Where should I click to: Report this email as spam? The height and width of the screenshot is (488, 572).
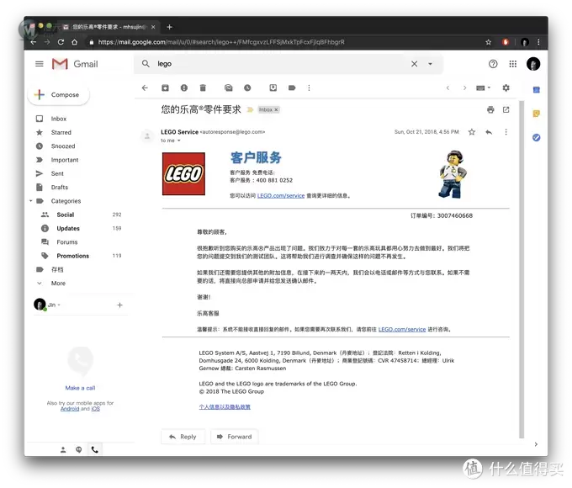[x=184, y=88]
